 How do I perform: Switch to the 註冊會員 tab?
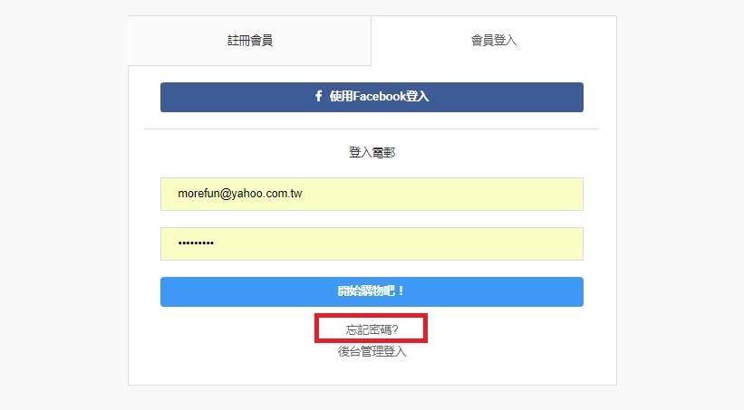click(x=249, y=41)
